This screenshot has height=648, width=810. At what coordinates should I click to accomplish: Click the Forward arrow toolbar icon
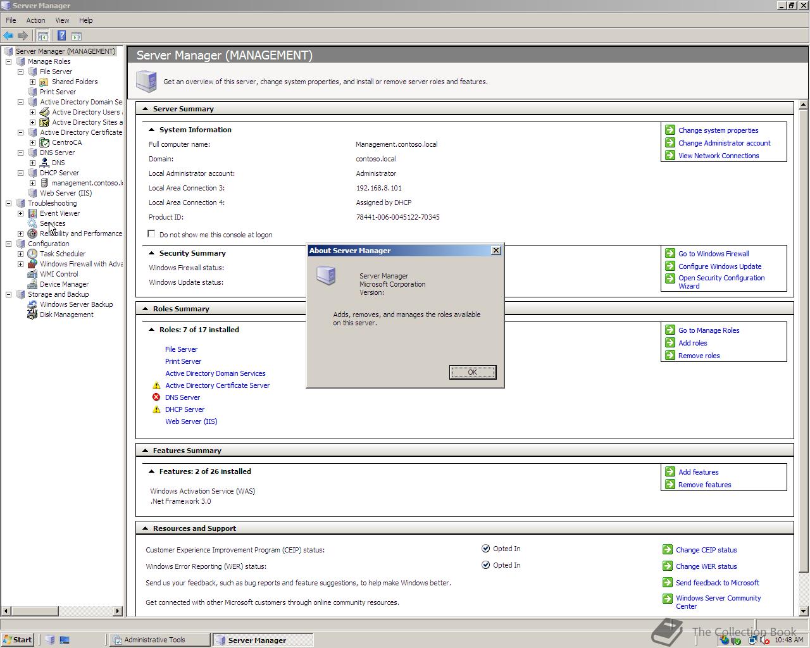23,36
